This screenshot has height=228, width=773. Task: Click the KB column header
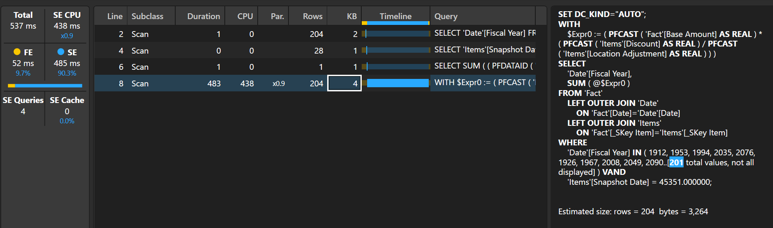coord(352,16)
